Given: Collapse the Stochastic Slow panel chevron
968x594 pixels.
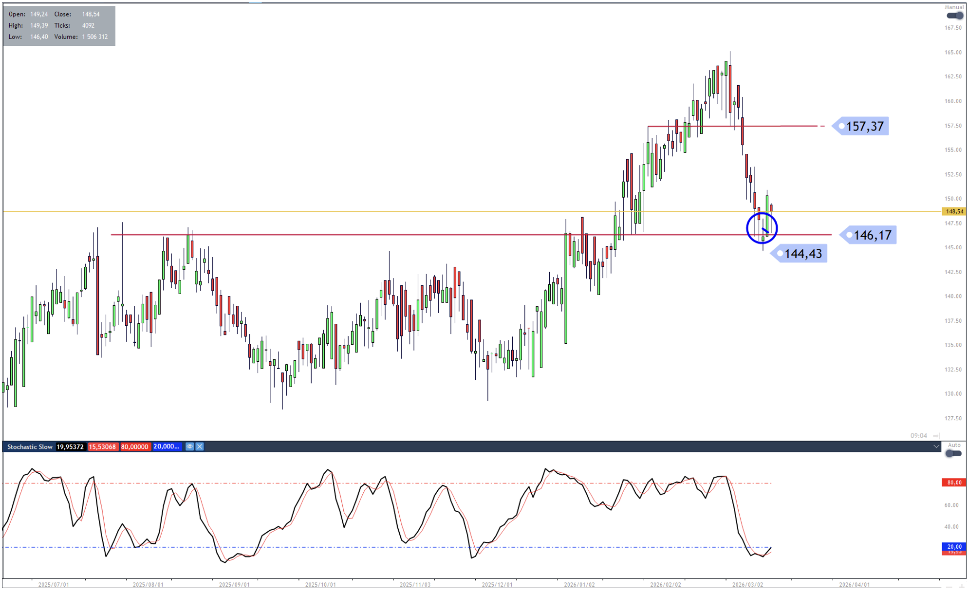Looking at the screenshot, I should tap(936, 446).
